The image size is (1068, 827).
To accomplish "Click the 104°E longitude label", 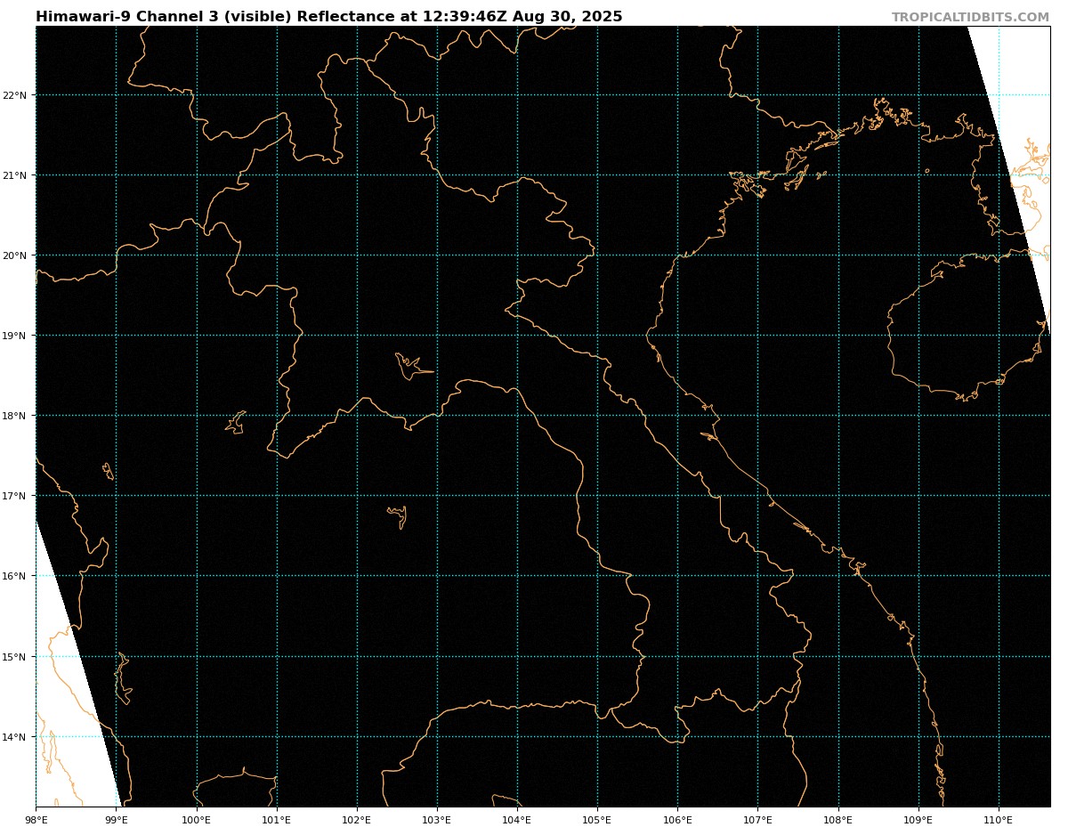I will [x=517, y=820].
